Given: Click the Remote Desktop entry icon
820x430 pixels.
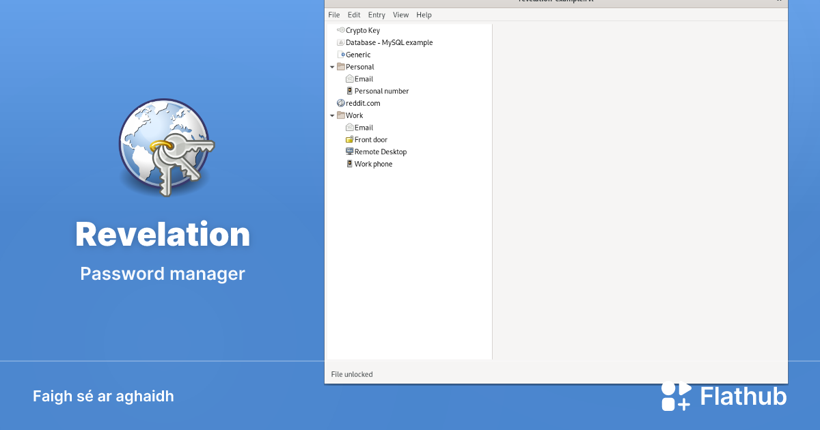Looking at the screenshot, I should pos(349,152).
